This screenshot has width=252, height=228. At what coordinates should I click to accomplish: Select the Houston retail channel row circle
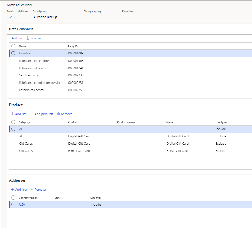click(x=13, y=53)
